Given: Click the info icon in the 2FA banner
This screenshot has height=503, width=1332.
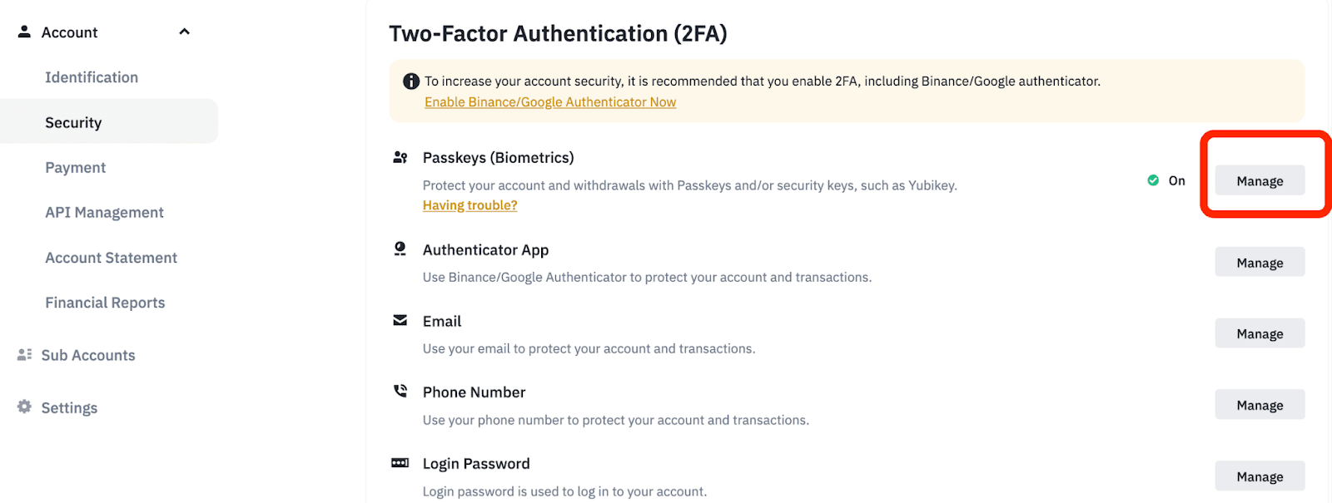Looking at the screenshot, I should [x=411, y=81].
